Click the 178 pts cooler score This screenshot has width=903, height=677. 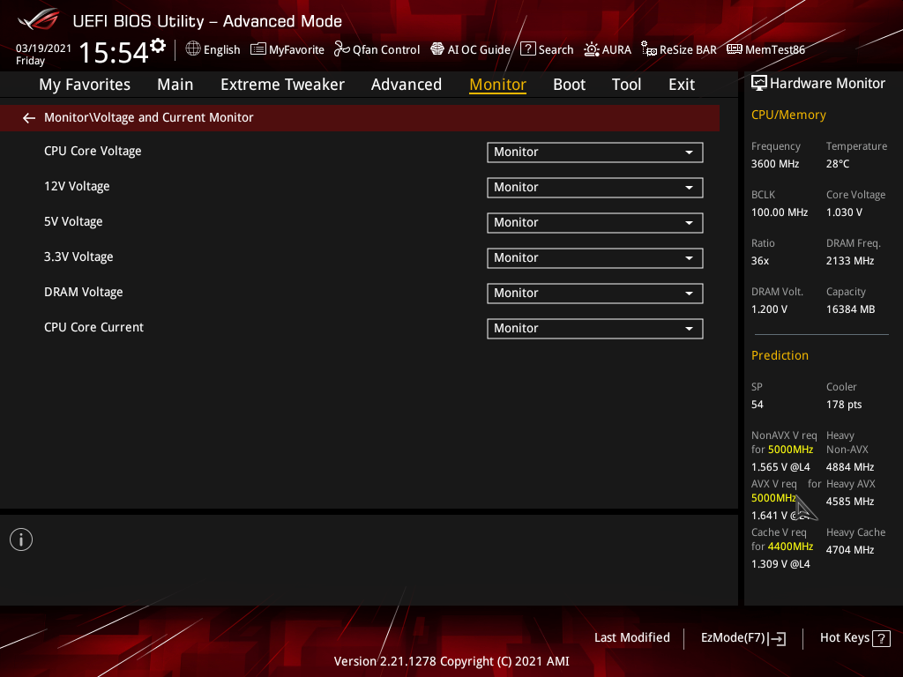(x=844, y=405)
